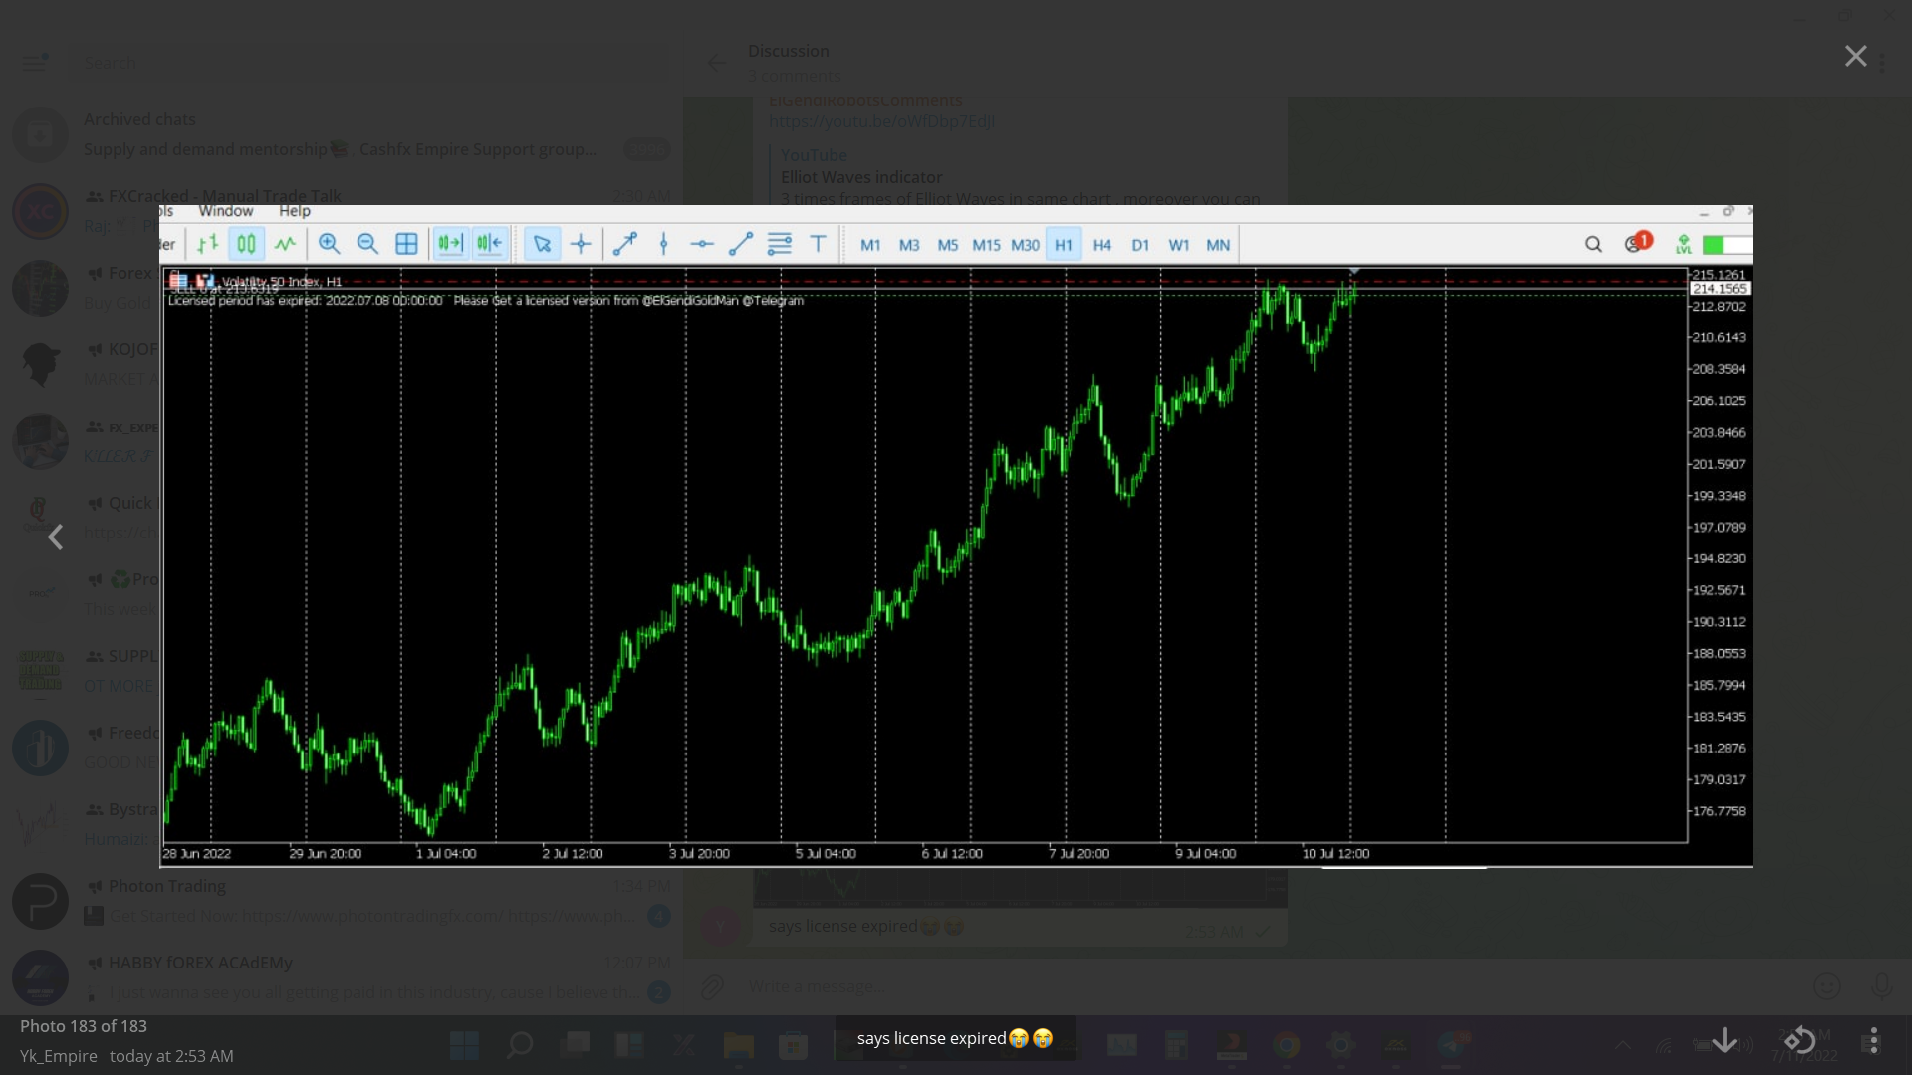
Task: Select the crosshair tool icon
Action: pyautogui.click(x=581, y=244)
